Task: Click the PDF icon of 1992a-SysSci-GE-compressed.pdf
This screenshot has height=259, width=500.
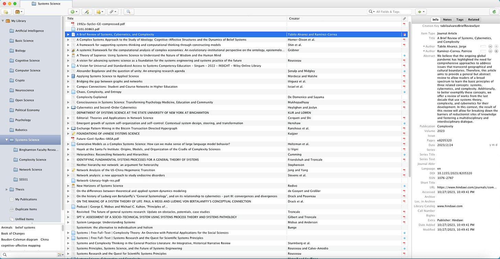Action: tap(73, 24)
